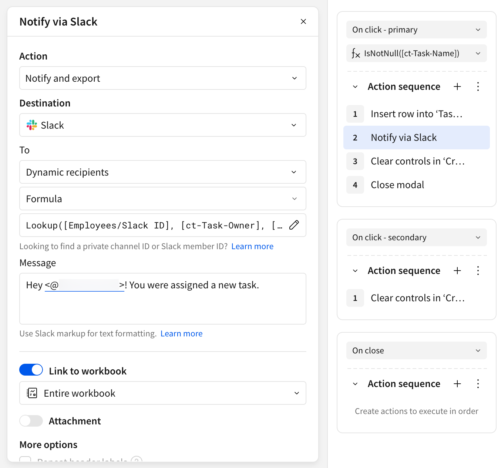The image size is (501, 468).
Task: Click the pencil icon to edit the Lookup formula
Action: [294, 225]
